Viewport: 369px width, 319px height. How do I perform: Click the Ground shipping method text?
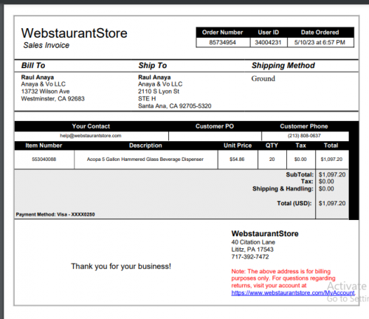(263, 78)
